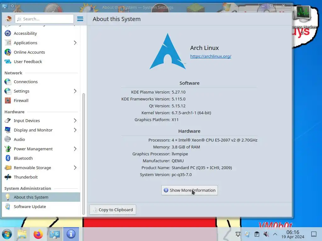Click the Arch Linux logo
322x241 pixels.
tap(168, 51)
